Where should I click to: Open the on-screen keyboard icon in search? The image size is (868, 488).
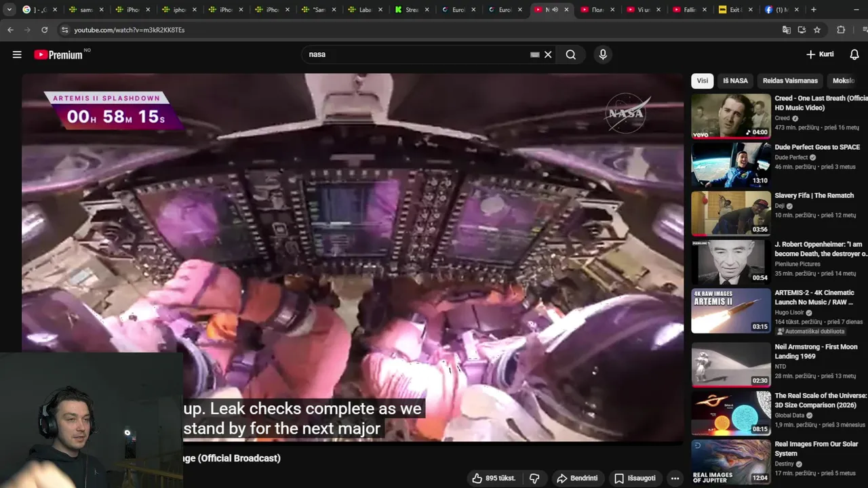(534, 55)
